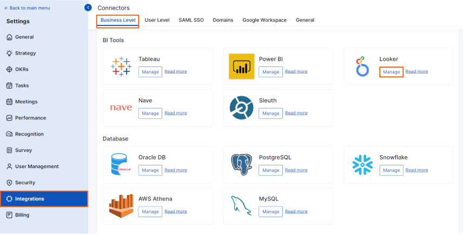Collapse the sidebar with the chevron button
Image resolution: width=463 pixels, height=234 pixels.
[88, 8]
